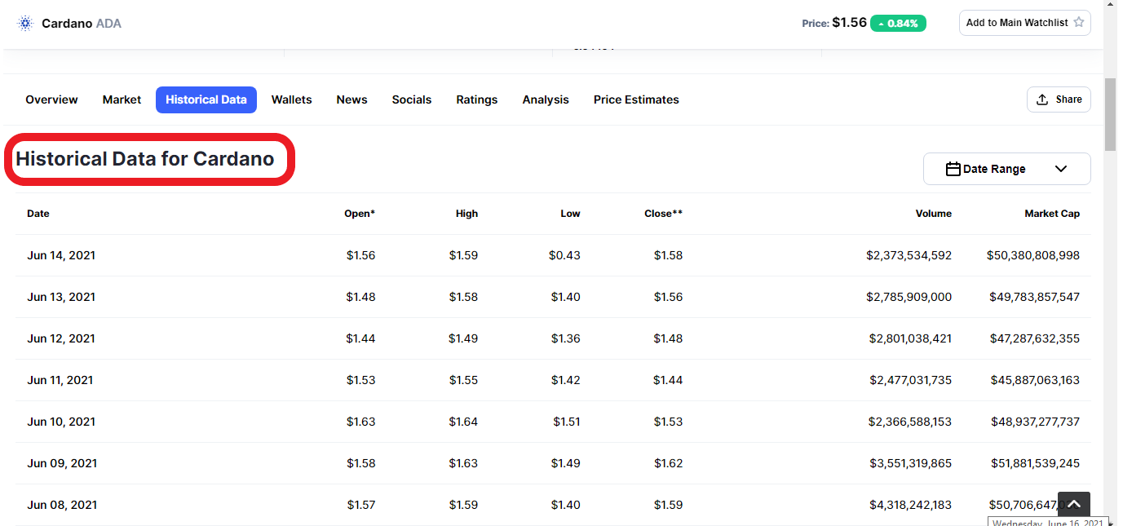
Task: Click volume $4,318,242,183
Action: [x=911, y=505]
